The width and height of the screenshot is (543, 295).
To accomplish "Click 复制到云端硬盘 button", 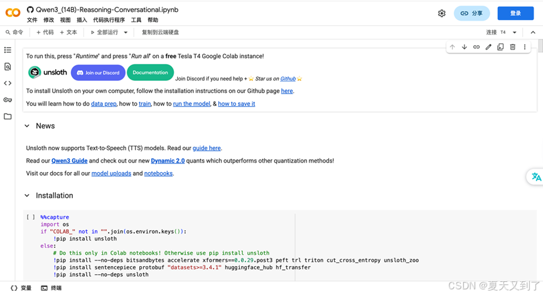I will pyautogui.click(x=160, y=32).
